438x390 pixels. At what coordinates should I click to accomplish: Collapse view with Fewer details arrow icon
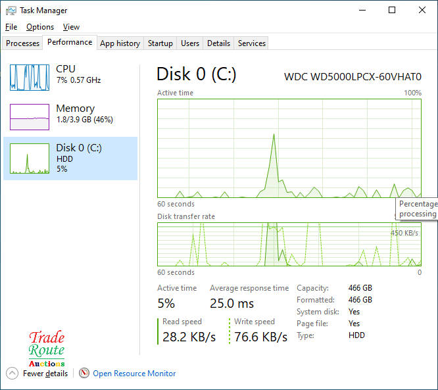coord(12,374)
